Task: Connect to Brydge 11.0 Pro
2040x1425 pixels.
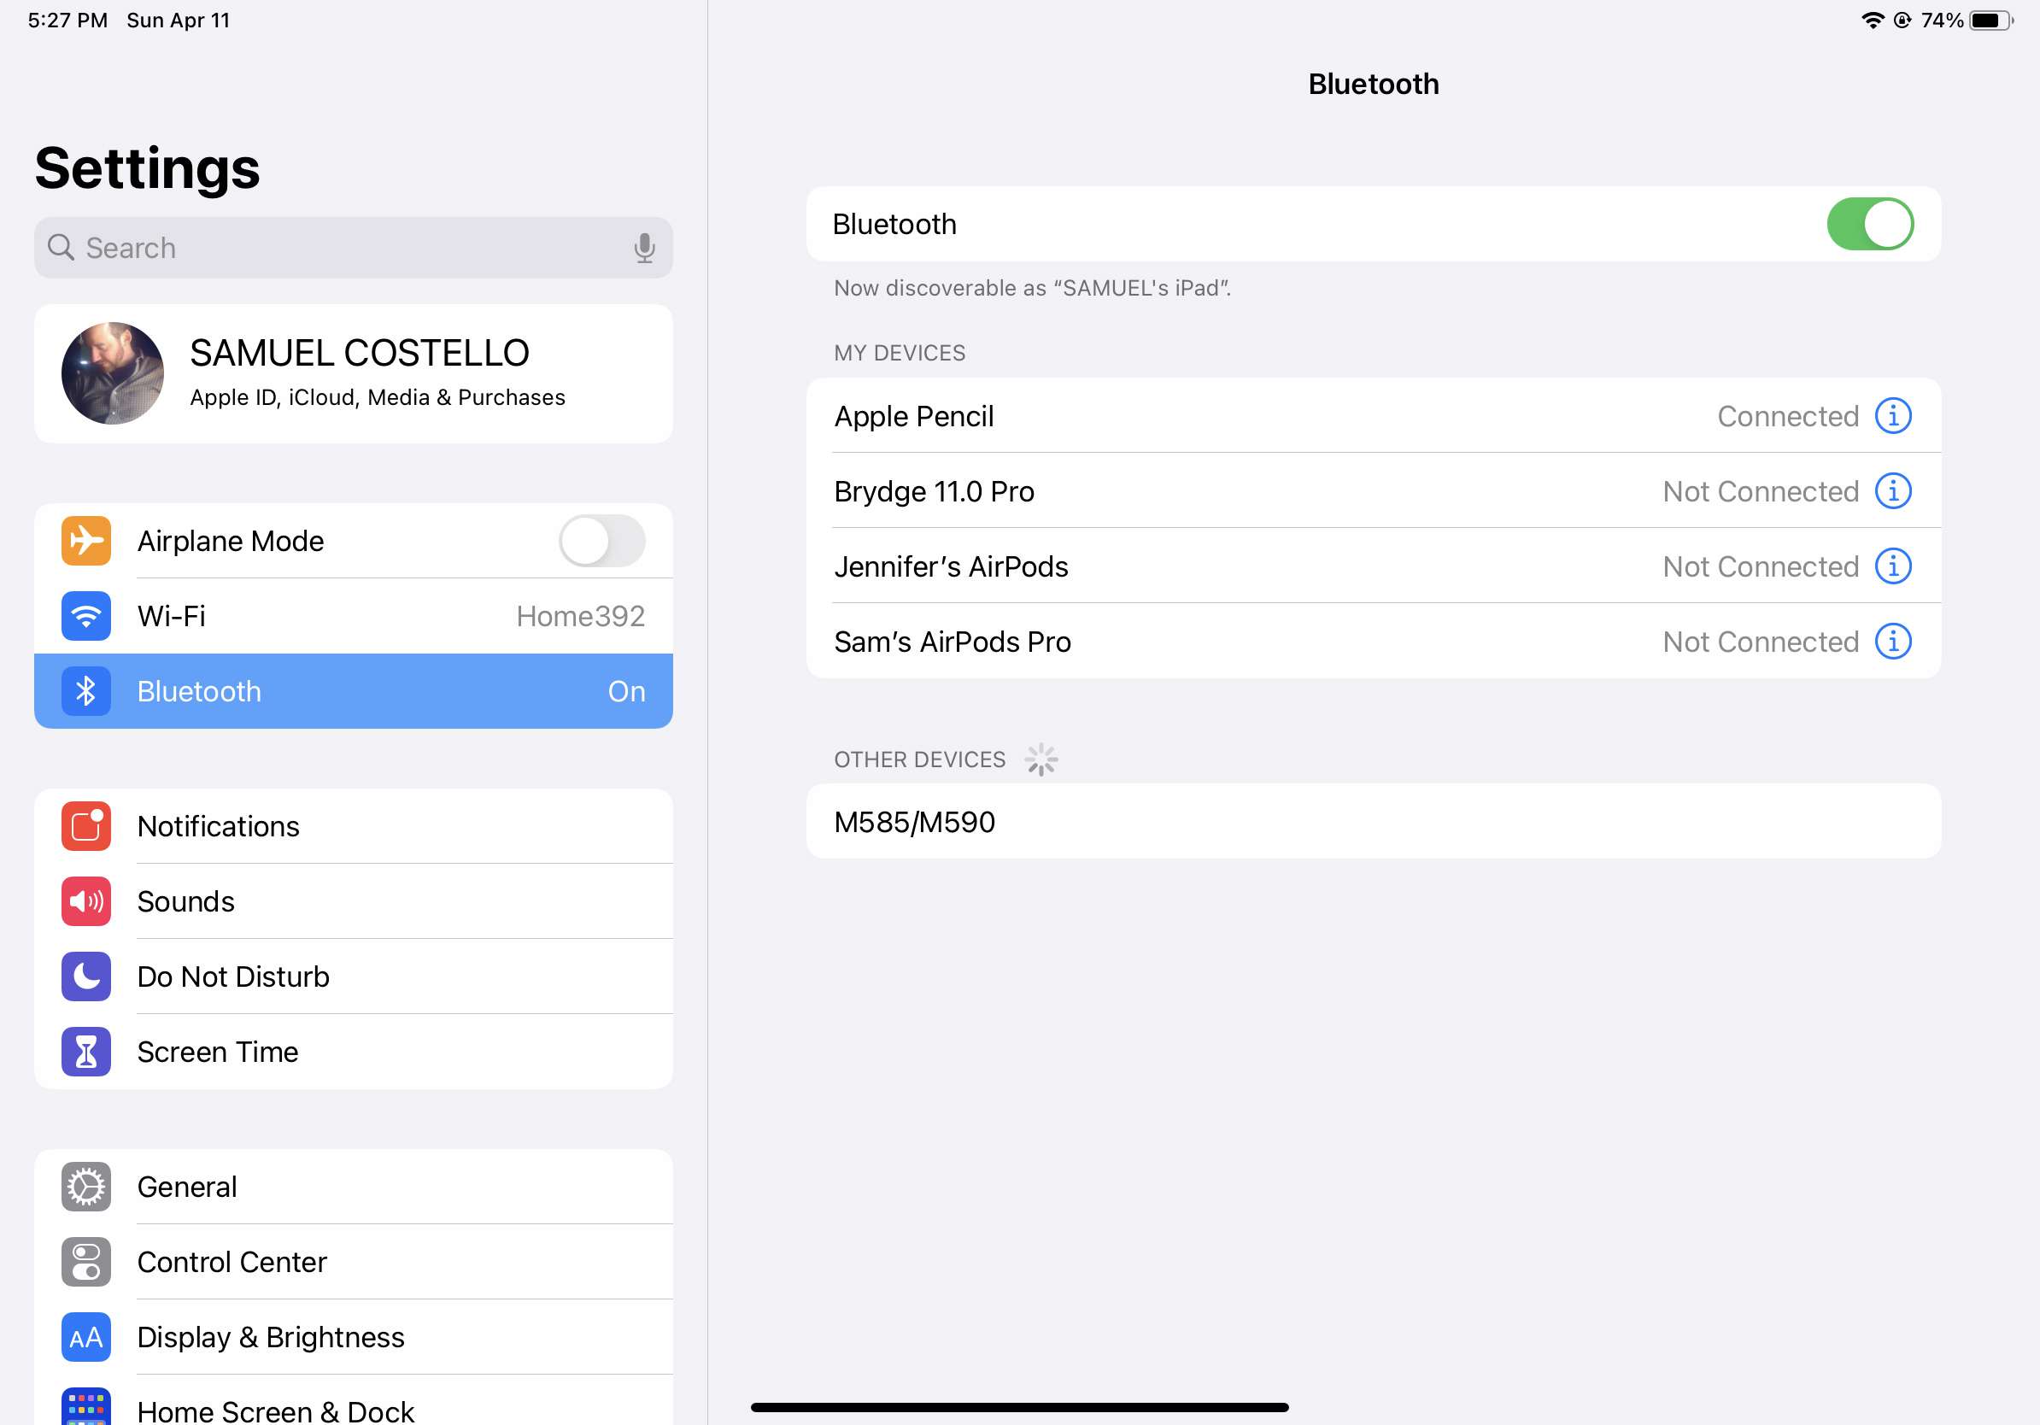Action: [x=1374, y=490]
